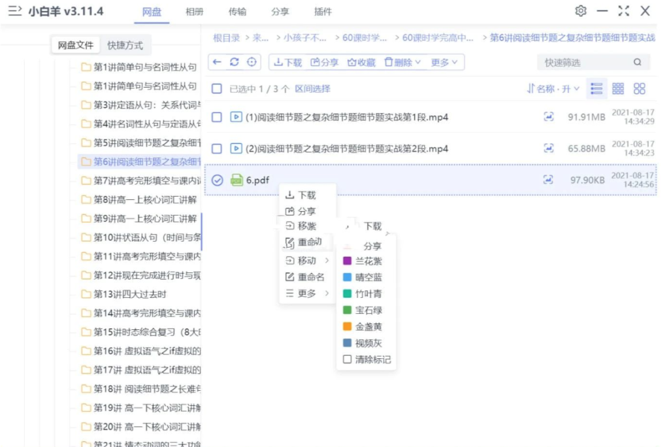Check the box for the 第1段.mp4 file
Screen dimensions: 669x447
[217, 116]
